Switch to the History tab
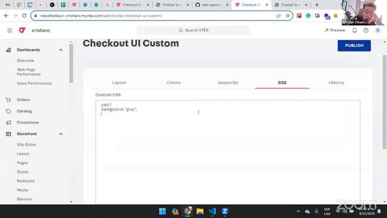This screenshot has height=218, width=387. pos(336,82)
